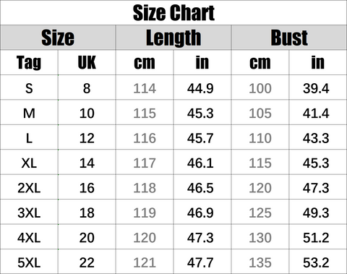
Task: Select the XL tag cell
Action: point(29,163)
